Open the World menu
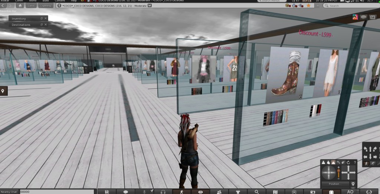The image size is (380, 194). (32, 1)
